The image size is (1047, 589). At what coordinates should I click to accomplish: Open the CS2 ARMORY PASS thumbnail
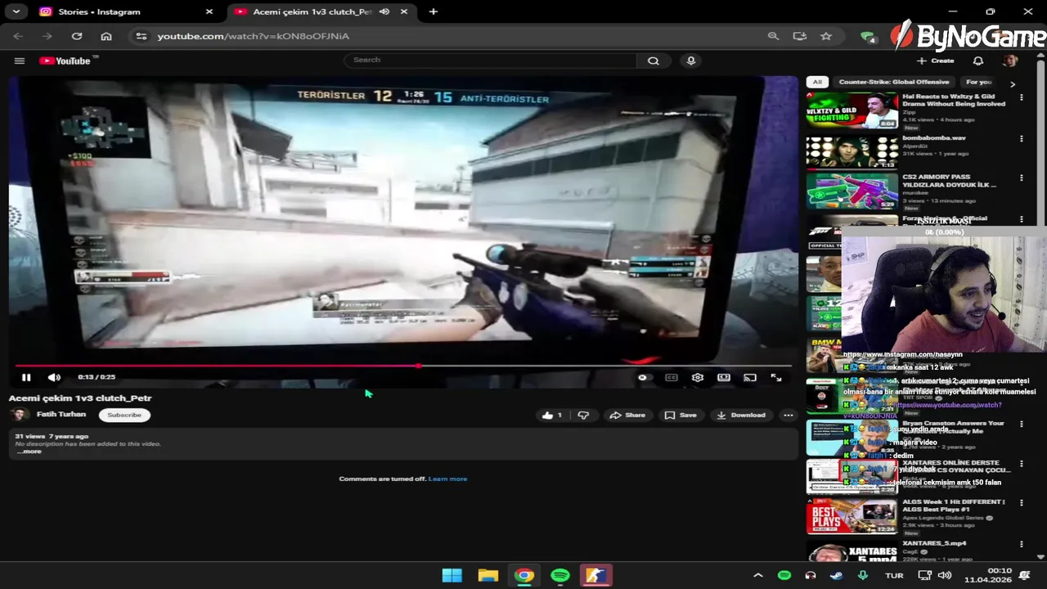[x=852, y=191]
